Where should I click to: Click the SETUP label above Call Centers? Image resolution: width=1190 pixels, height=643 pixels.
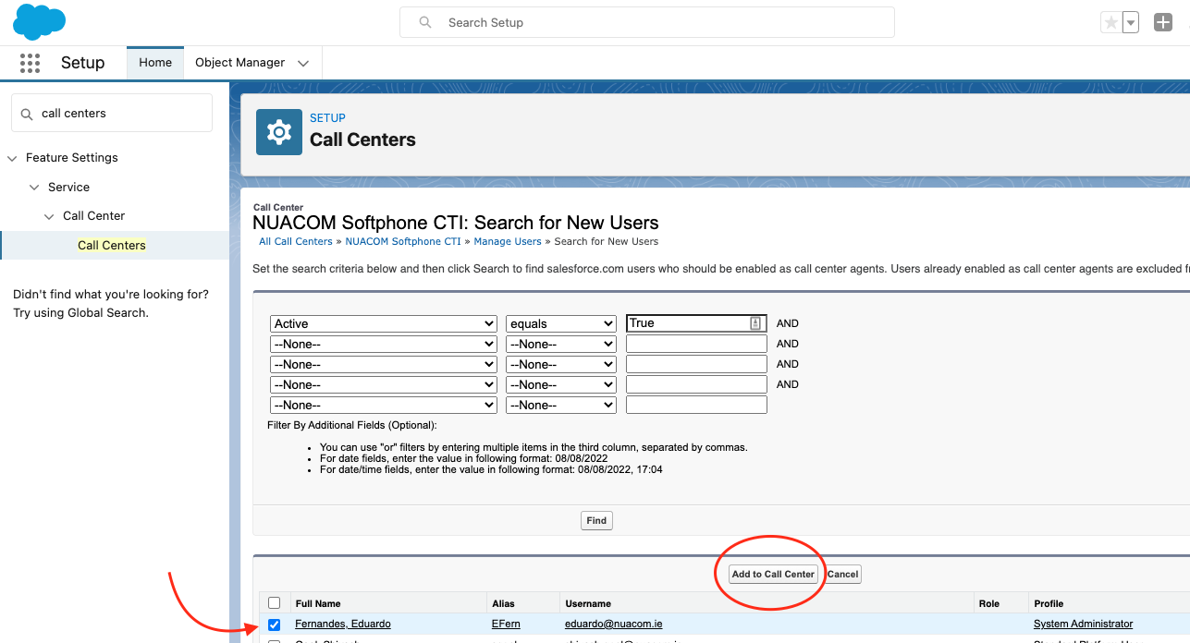coord(327,118)
